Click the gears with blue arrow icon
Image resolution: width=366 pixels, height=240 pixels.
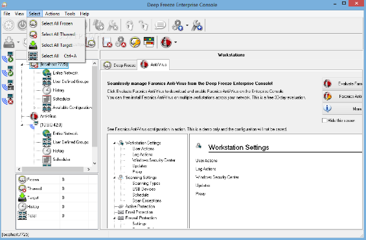tap(177, 25)
